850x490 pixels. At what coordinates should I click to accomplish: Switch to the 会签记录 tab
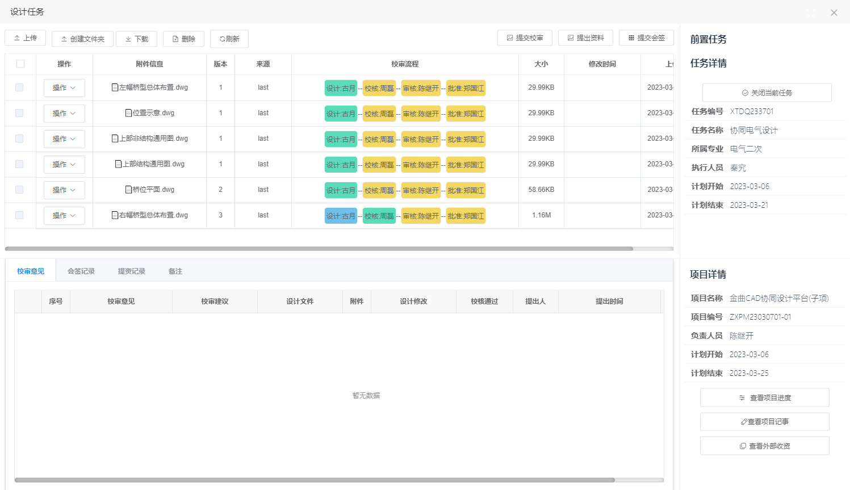coord(81,271)
